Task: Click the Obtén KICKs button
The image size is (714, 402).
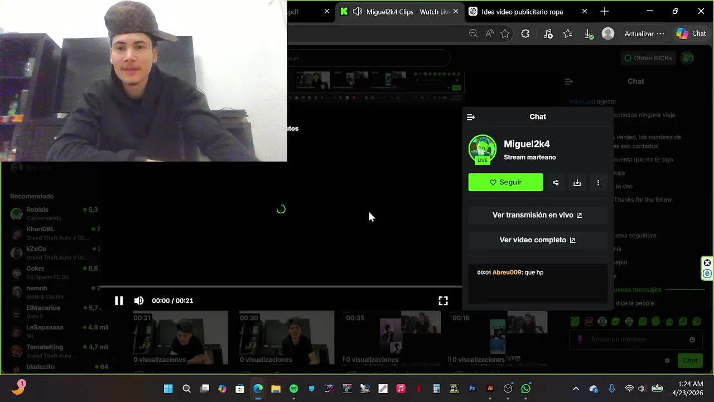Action: [x=649, y=58]
